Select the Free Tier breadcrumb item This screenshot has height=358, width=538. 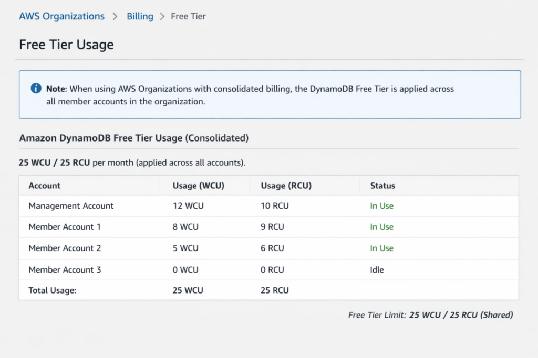[188, 16]
